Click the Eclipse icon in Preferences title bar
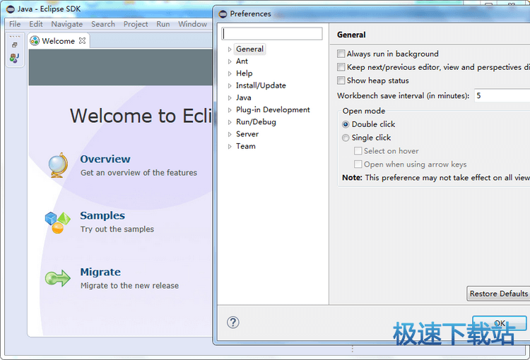Viewport: 530px width, 360px height. [x=223, y=14]
